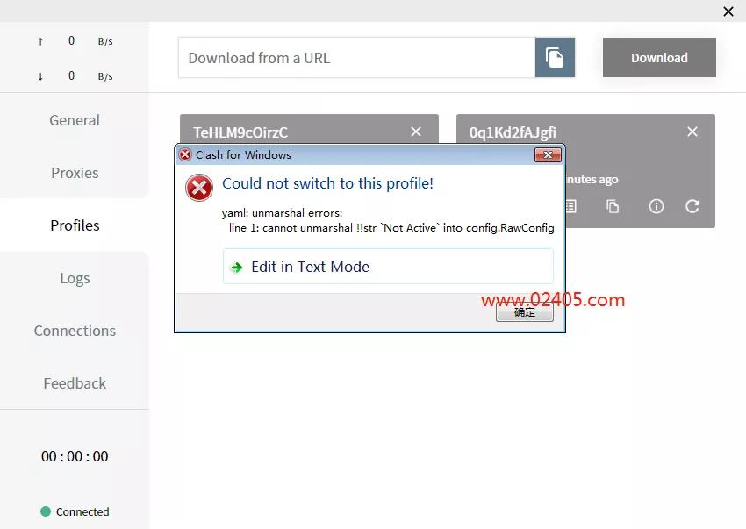The image size is (746, 529).
Task: Open the General tab in sidebar
Action: (75, 120)
